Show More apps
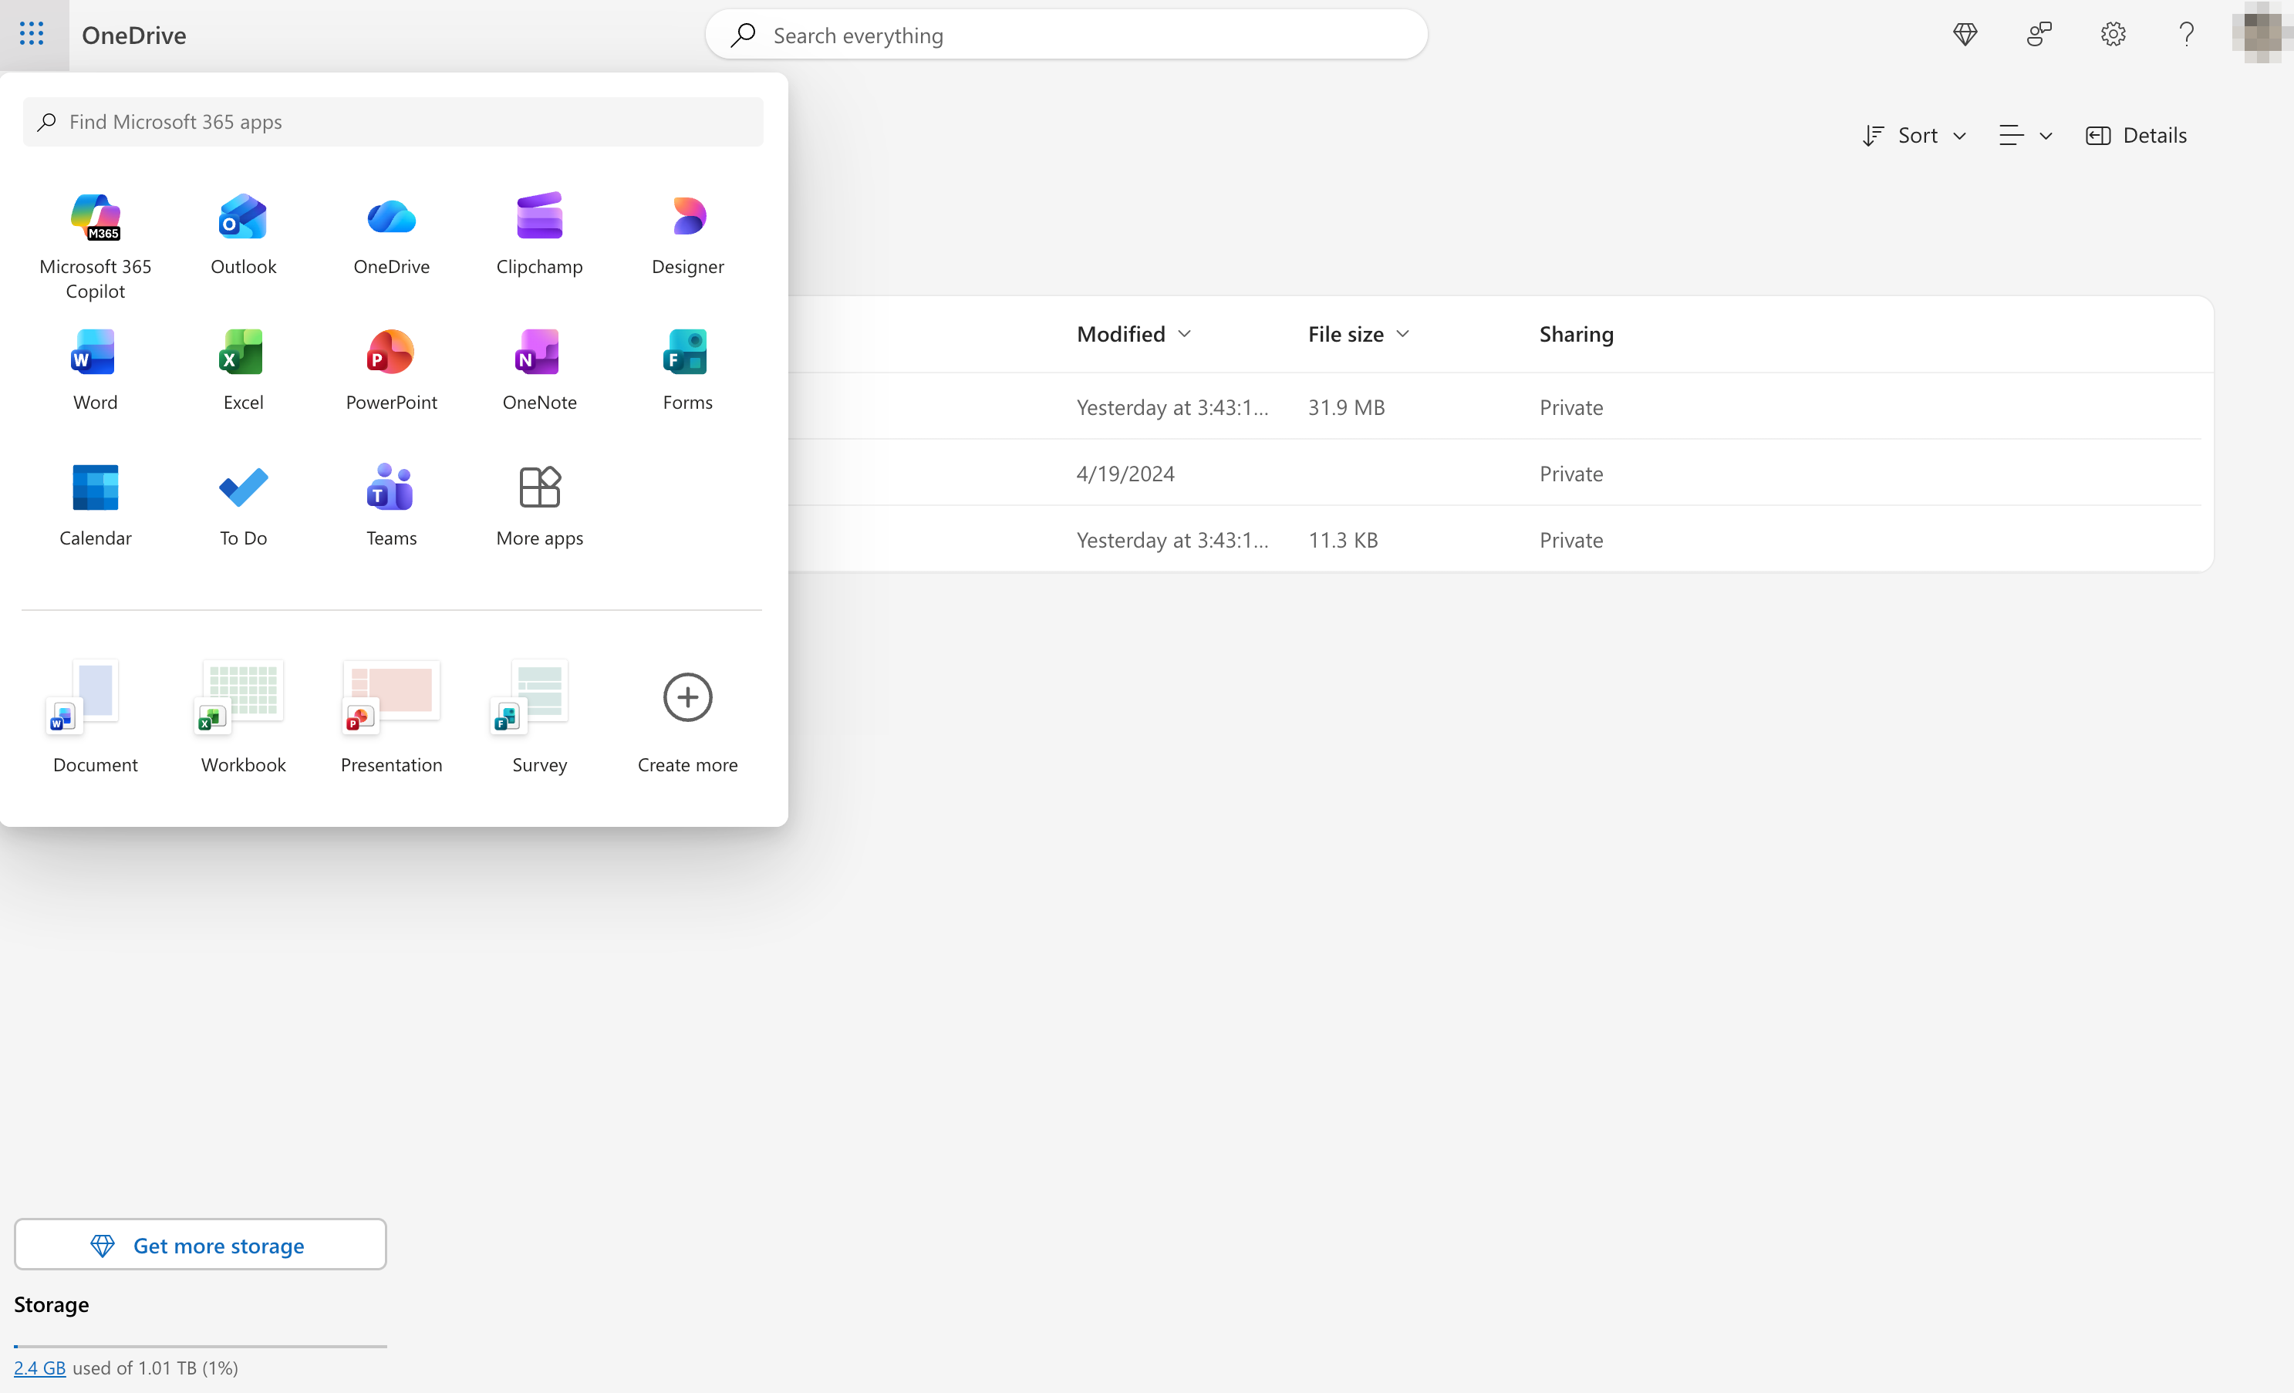The image size is (2294, 1393). pos(539,506)
